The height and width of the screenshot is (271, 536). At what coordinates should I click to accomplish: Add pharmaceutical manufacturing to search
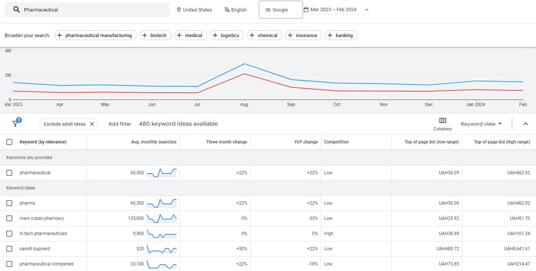(96, 35)
